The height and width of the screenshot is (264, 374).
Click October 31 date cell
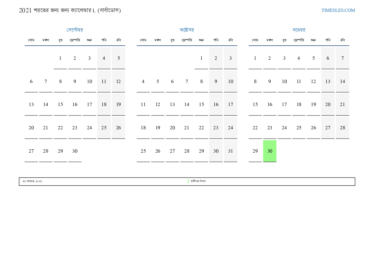230,151
